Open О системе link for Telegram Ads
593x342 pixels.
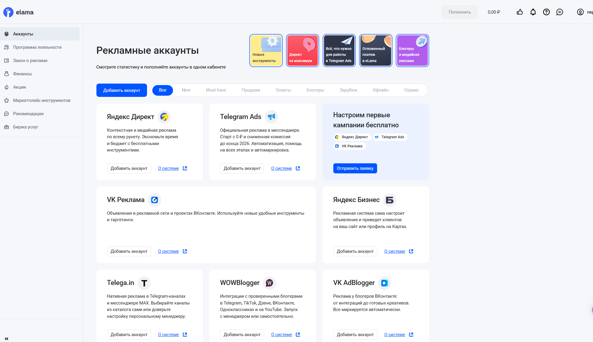(281, 168)
